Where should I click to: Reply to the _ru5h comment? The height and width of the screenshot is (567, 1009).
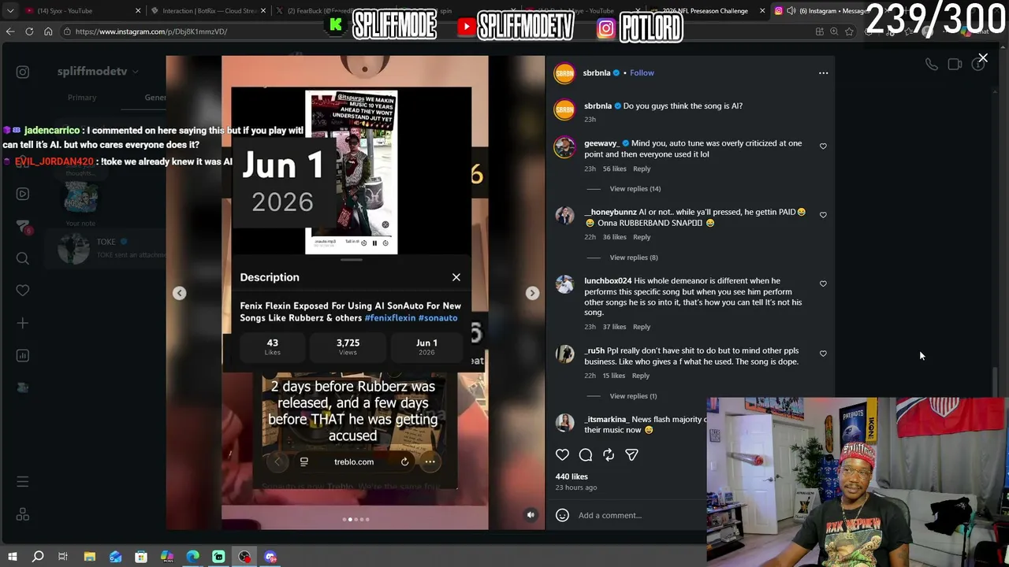(x=640, y=376)
